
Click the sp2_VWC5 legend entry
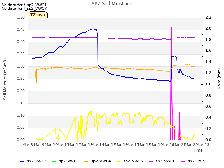tap(130, 161)
